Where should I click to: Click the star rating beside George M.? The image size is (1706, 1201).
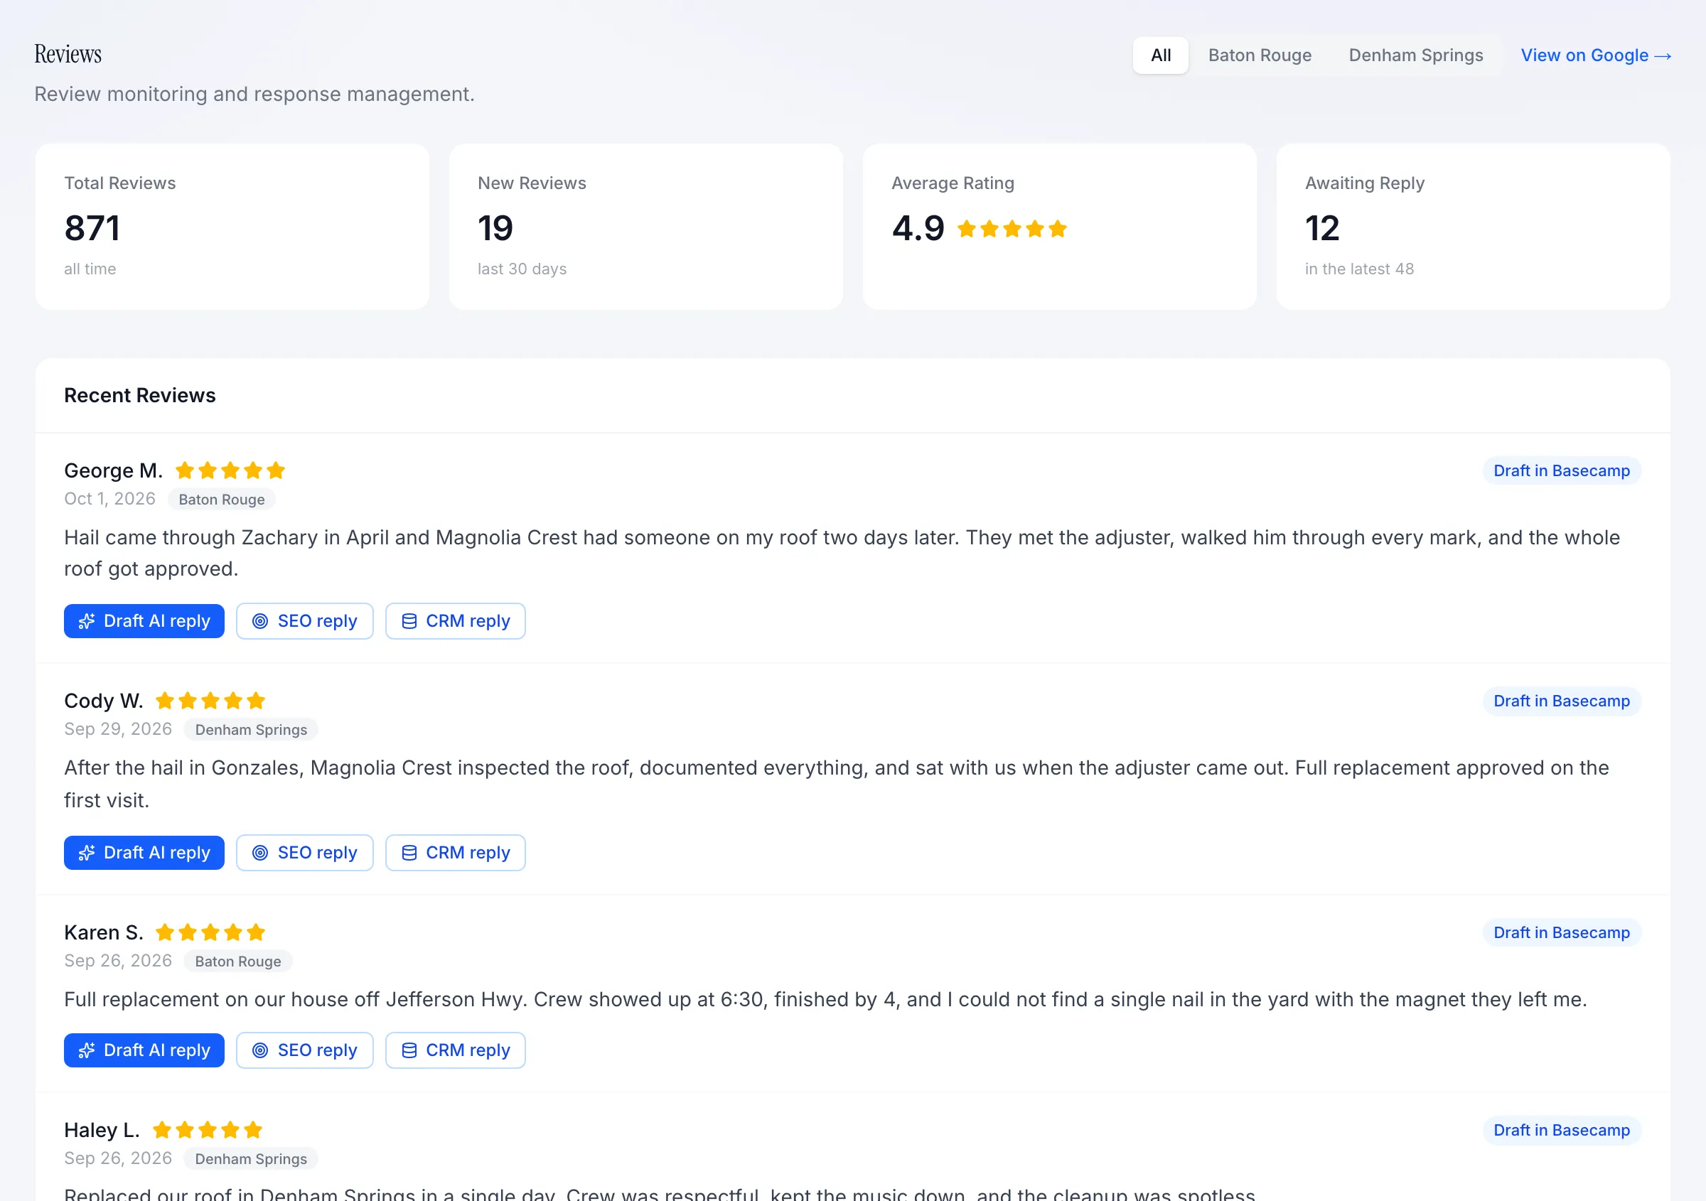pyautogui.click(x=230, y=471)
